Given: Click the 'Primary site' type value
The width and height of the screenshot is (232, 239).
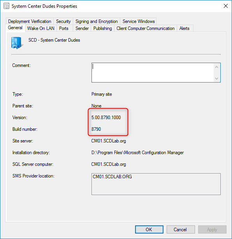Looking at the screenshot, I should [102, 94].
